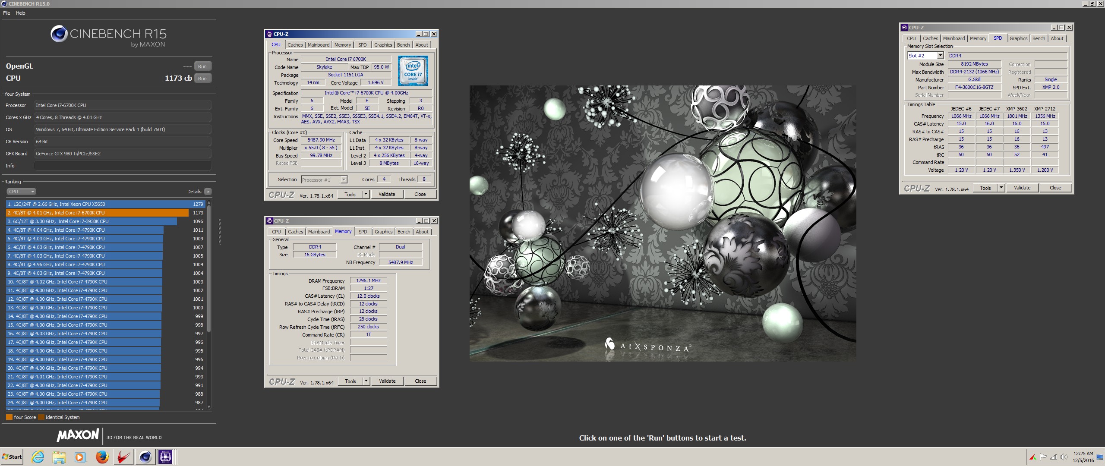1105x466 pixels.
Task: Click the Info input field
Action: tap(123, 166)
